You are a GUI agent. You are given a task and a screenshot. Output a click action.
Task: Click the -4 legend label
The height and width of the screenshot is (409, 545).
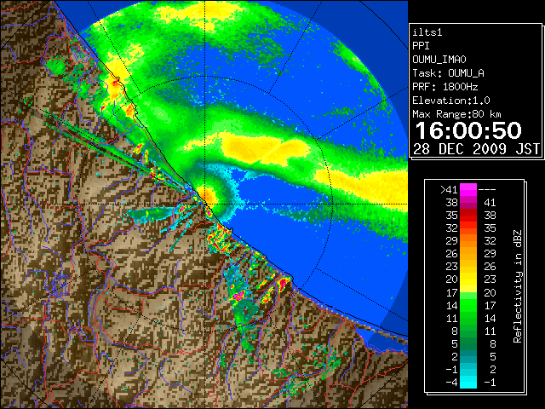[x=451, y=383]
